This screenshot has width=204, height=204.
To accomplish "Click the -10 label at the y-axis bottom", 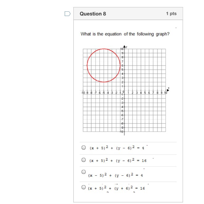I will 122,132.
